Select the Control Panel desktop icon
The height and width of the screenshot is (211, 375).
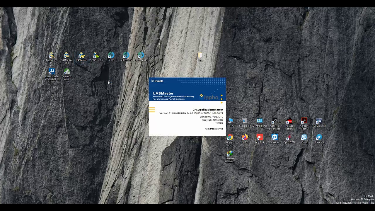pos(260,122)
